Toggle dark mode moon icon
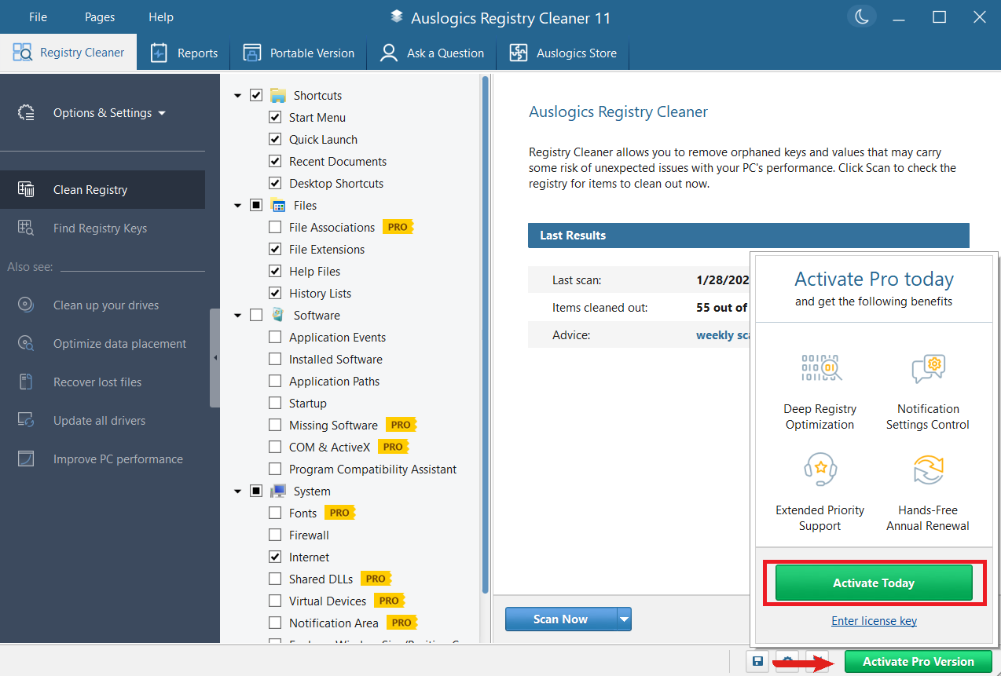 pos(862,17)
